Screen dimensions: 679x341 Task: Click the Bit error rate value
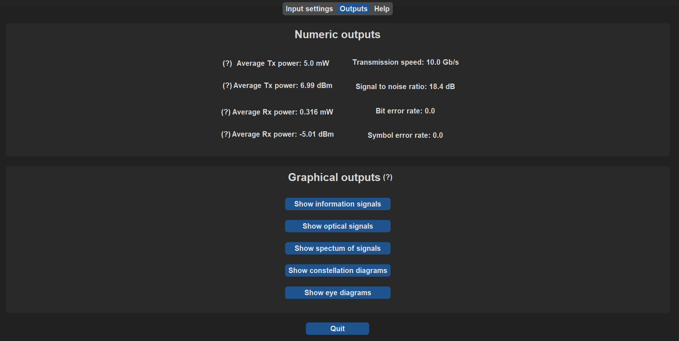click(405, 111)
